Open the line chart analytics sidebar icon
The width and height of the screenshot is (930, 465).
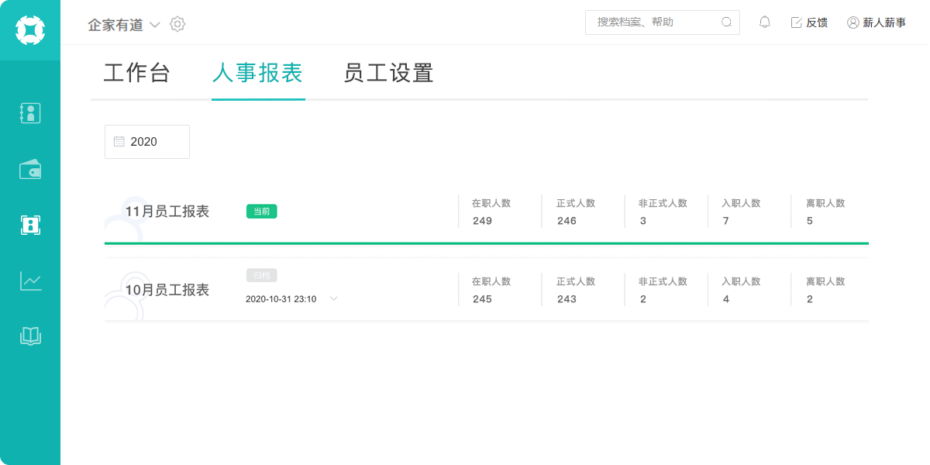[30, 281]
